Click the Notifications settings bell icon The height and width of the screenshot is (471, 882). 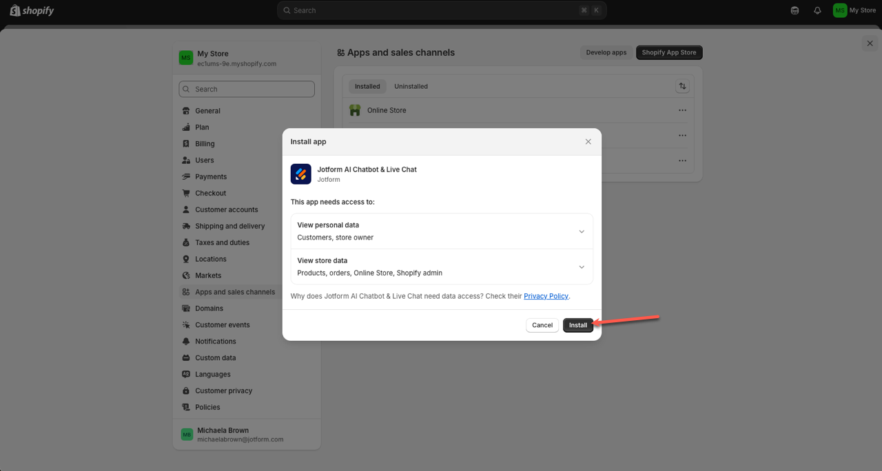tap(186, 342)
